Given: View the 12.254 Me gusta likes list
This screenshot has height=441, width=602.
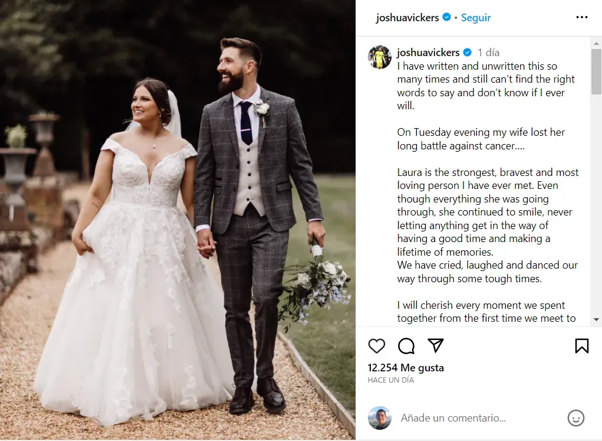Looking at the screenshot, I should [406, 368].
